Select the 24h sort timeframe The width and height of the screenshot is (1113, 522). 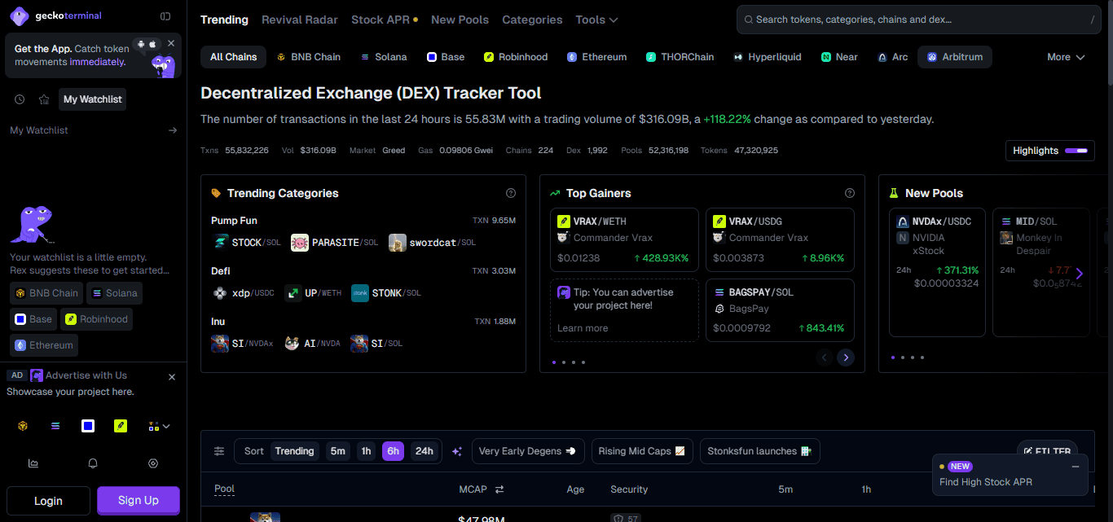click(x=424, y=451)
